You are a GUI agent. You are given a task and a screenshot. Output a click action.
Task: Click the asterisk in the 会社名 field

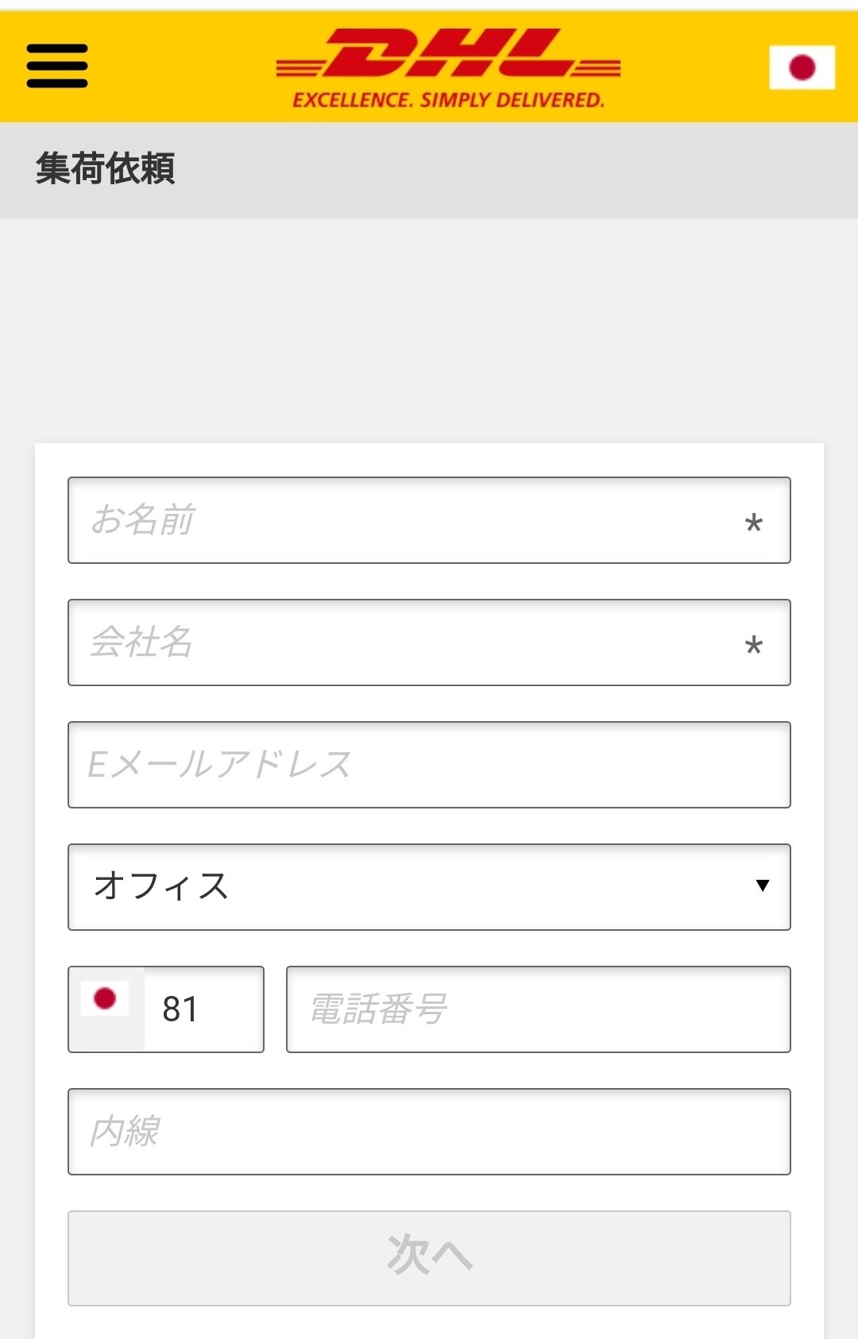tap(754, 646)
